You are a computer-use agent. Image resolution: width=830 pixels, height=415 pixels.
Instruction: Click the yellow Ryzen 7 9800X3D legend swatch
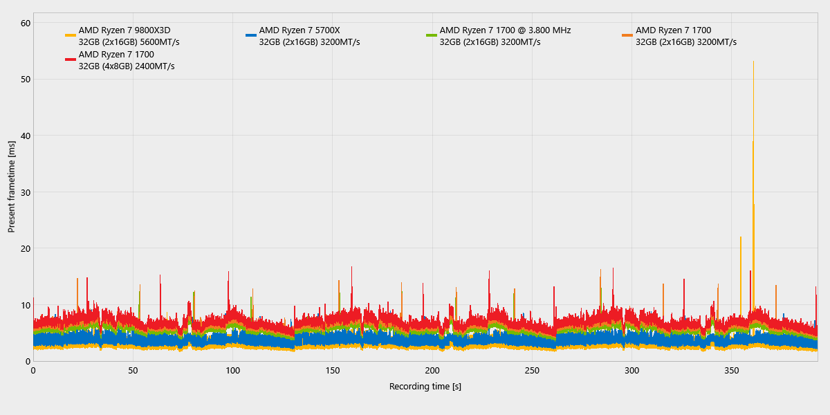pos(71,35)
